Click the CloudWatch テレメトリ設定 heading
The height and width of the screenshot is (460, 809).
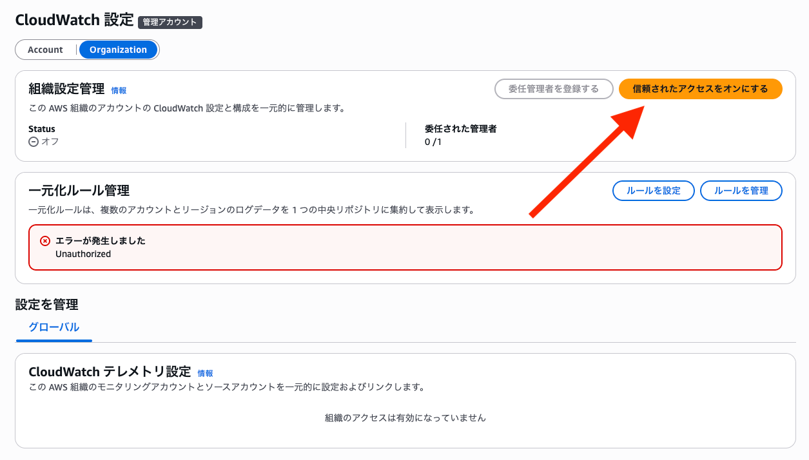tap(110, 372)
